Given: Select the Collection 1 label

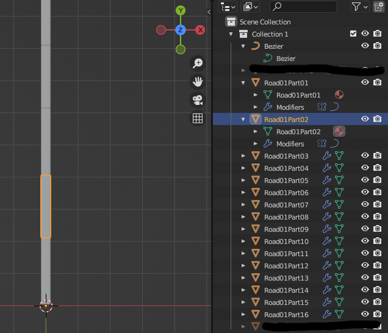Looking at the screenshot, I should (x=270, y=34).
